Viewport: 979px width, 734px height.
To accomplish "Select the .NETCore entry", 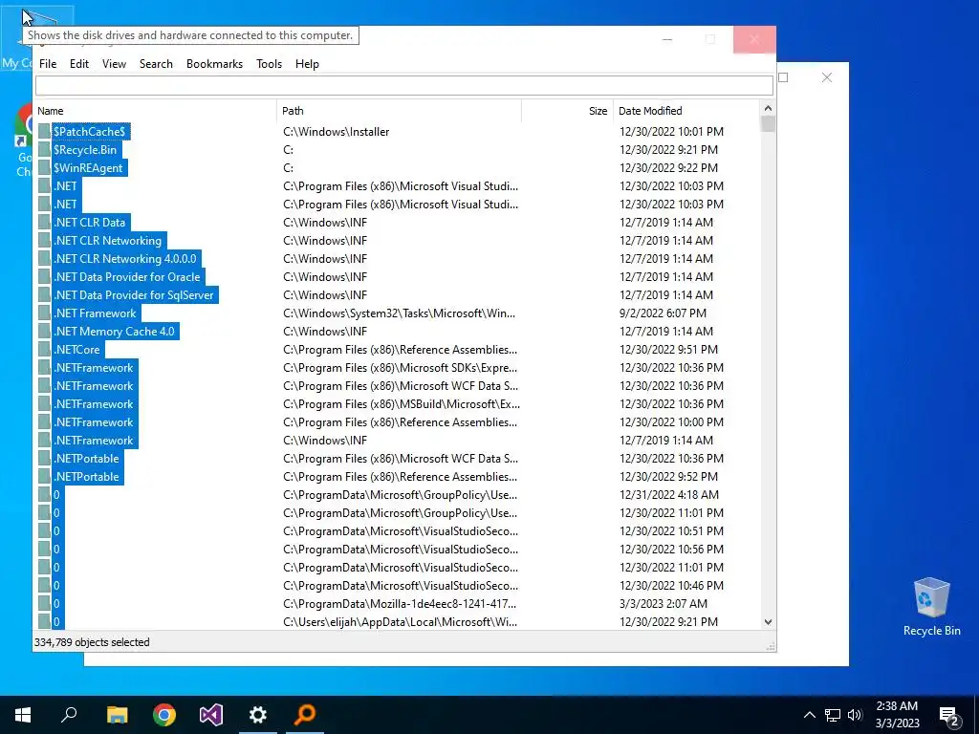I will [x=76, y=349].
